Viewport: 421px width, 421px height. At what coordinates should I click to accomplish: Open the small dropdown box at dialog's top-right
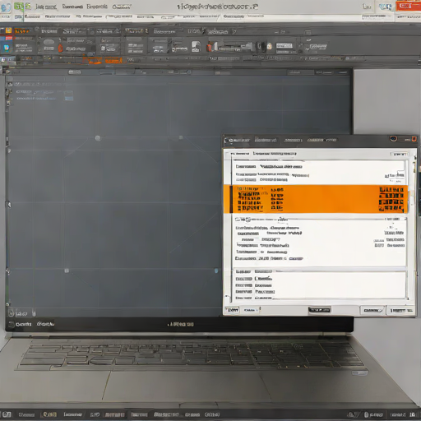tap(400, 154)
